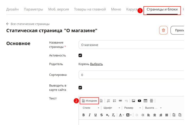Open the Стили dropdown

(x=91, y=108)
